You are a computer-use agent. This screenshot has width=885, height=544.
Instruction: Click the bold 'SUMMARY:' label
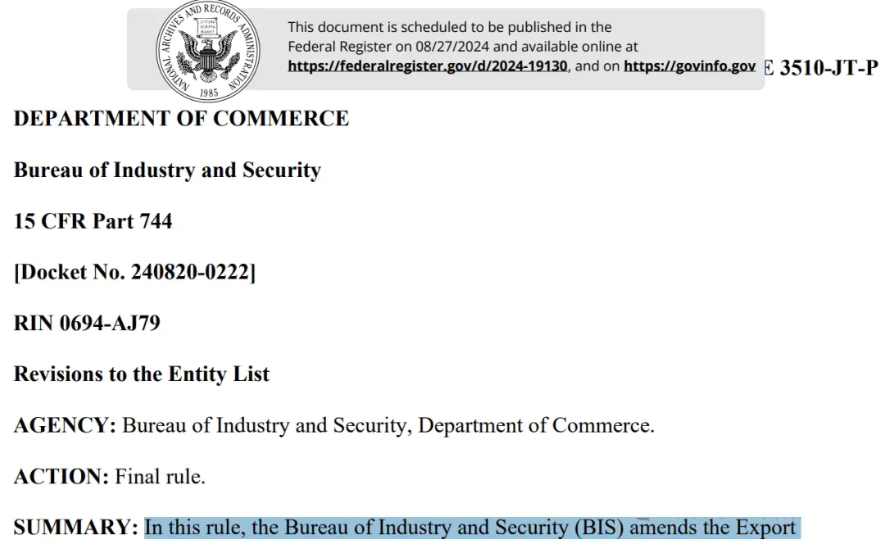(75, 528)
